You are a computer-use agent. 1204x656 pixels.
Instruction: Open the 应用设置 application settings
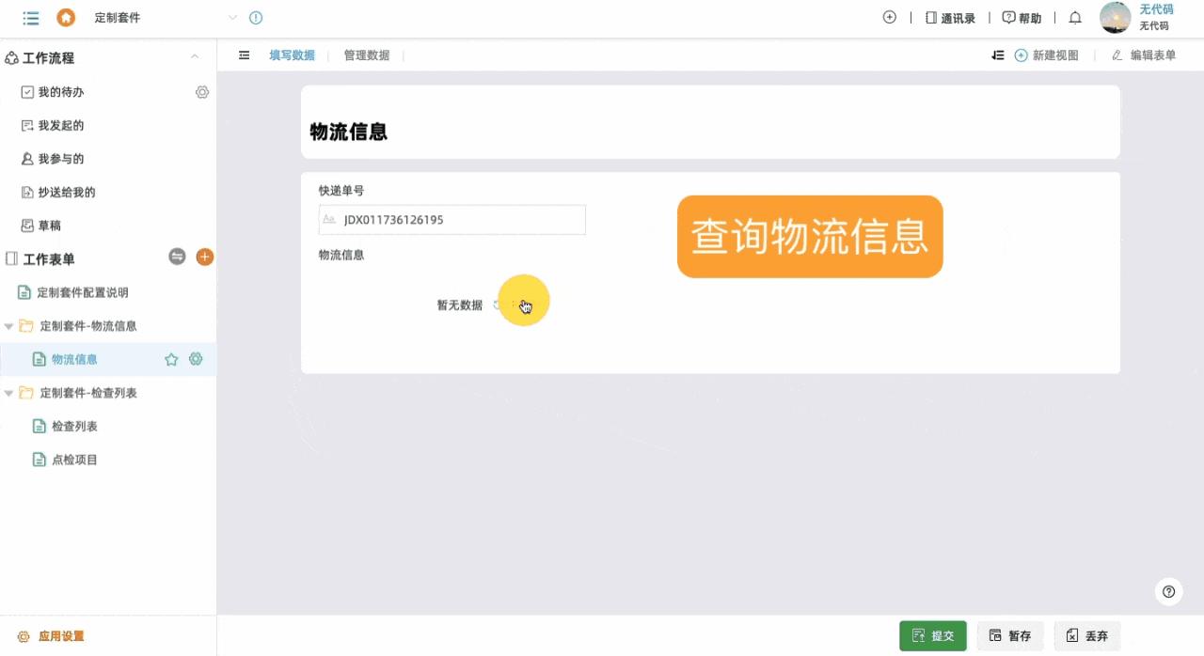point(51,635)
